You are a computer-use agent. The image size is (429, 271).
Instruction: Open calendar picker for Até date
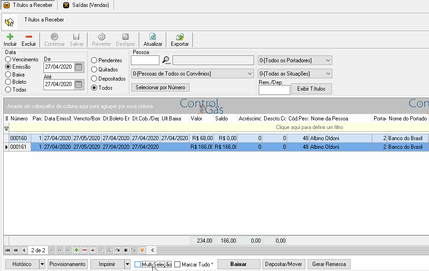pyautogui.click(x=79, y=85)
